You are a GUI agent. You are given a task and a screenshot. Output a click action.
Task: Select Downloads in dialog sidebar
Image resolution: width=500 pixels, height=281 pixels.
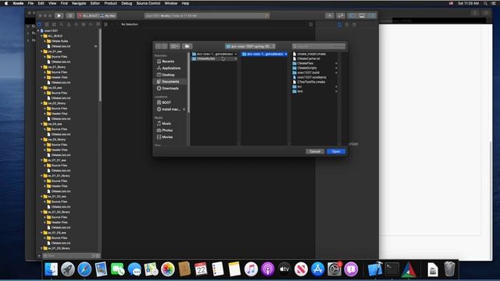170,88
